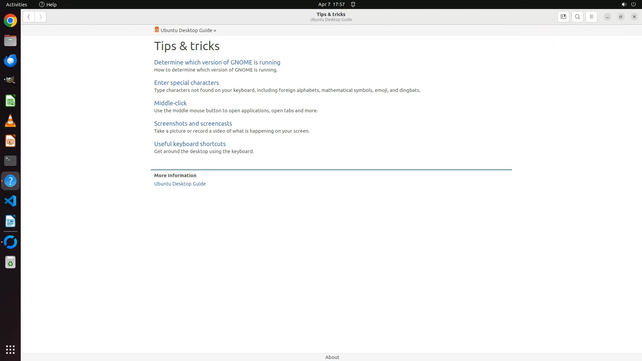
Task: Expand the system power menu
Action: [x=633, y=4]
